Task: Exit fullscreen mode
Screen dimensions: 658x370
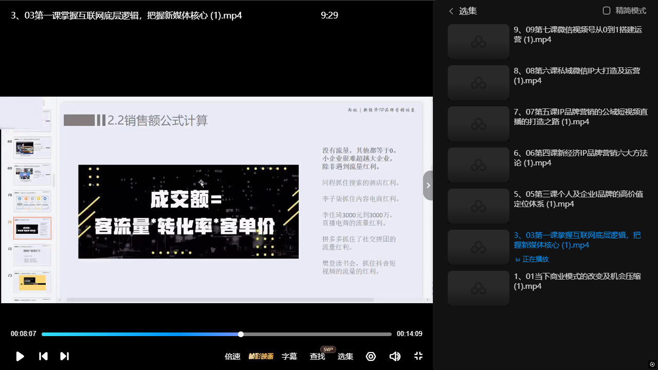Action: (418, 356)
